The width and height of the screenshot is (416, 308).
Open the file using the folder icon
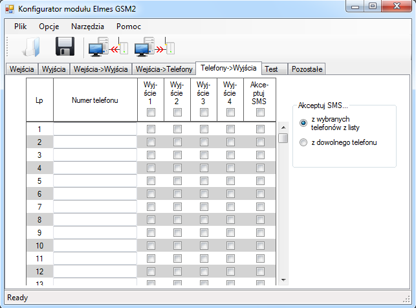(x=32, y=47)
